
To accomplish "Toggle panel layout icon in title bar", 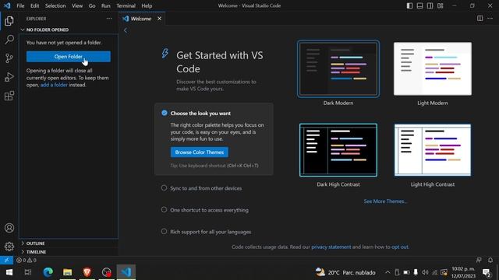I will tap(419, 5).
